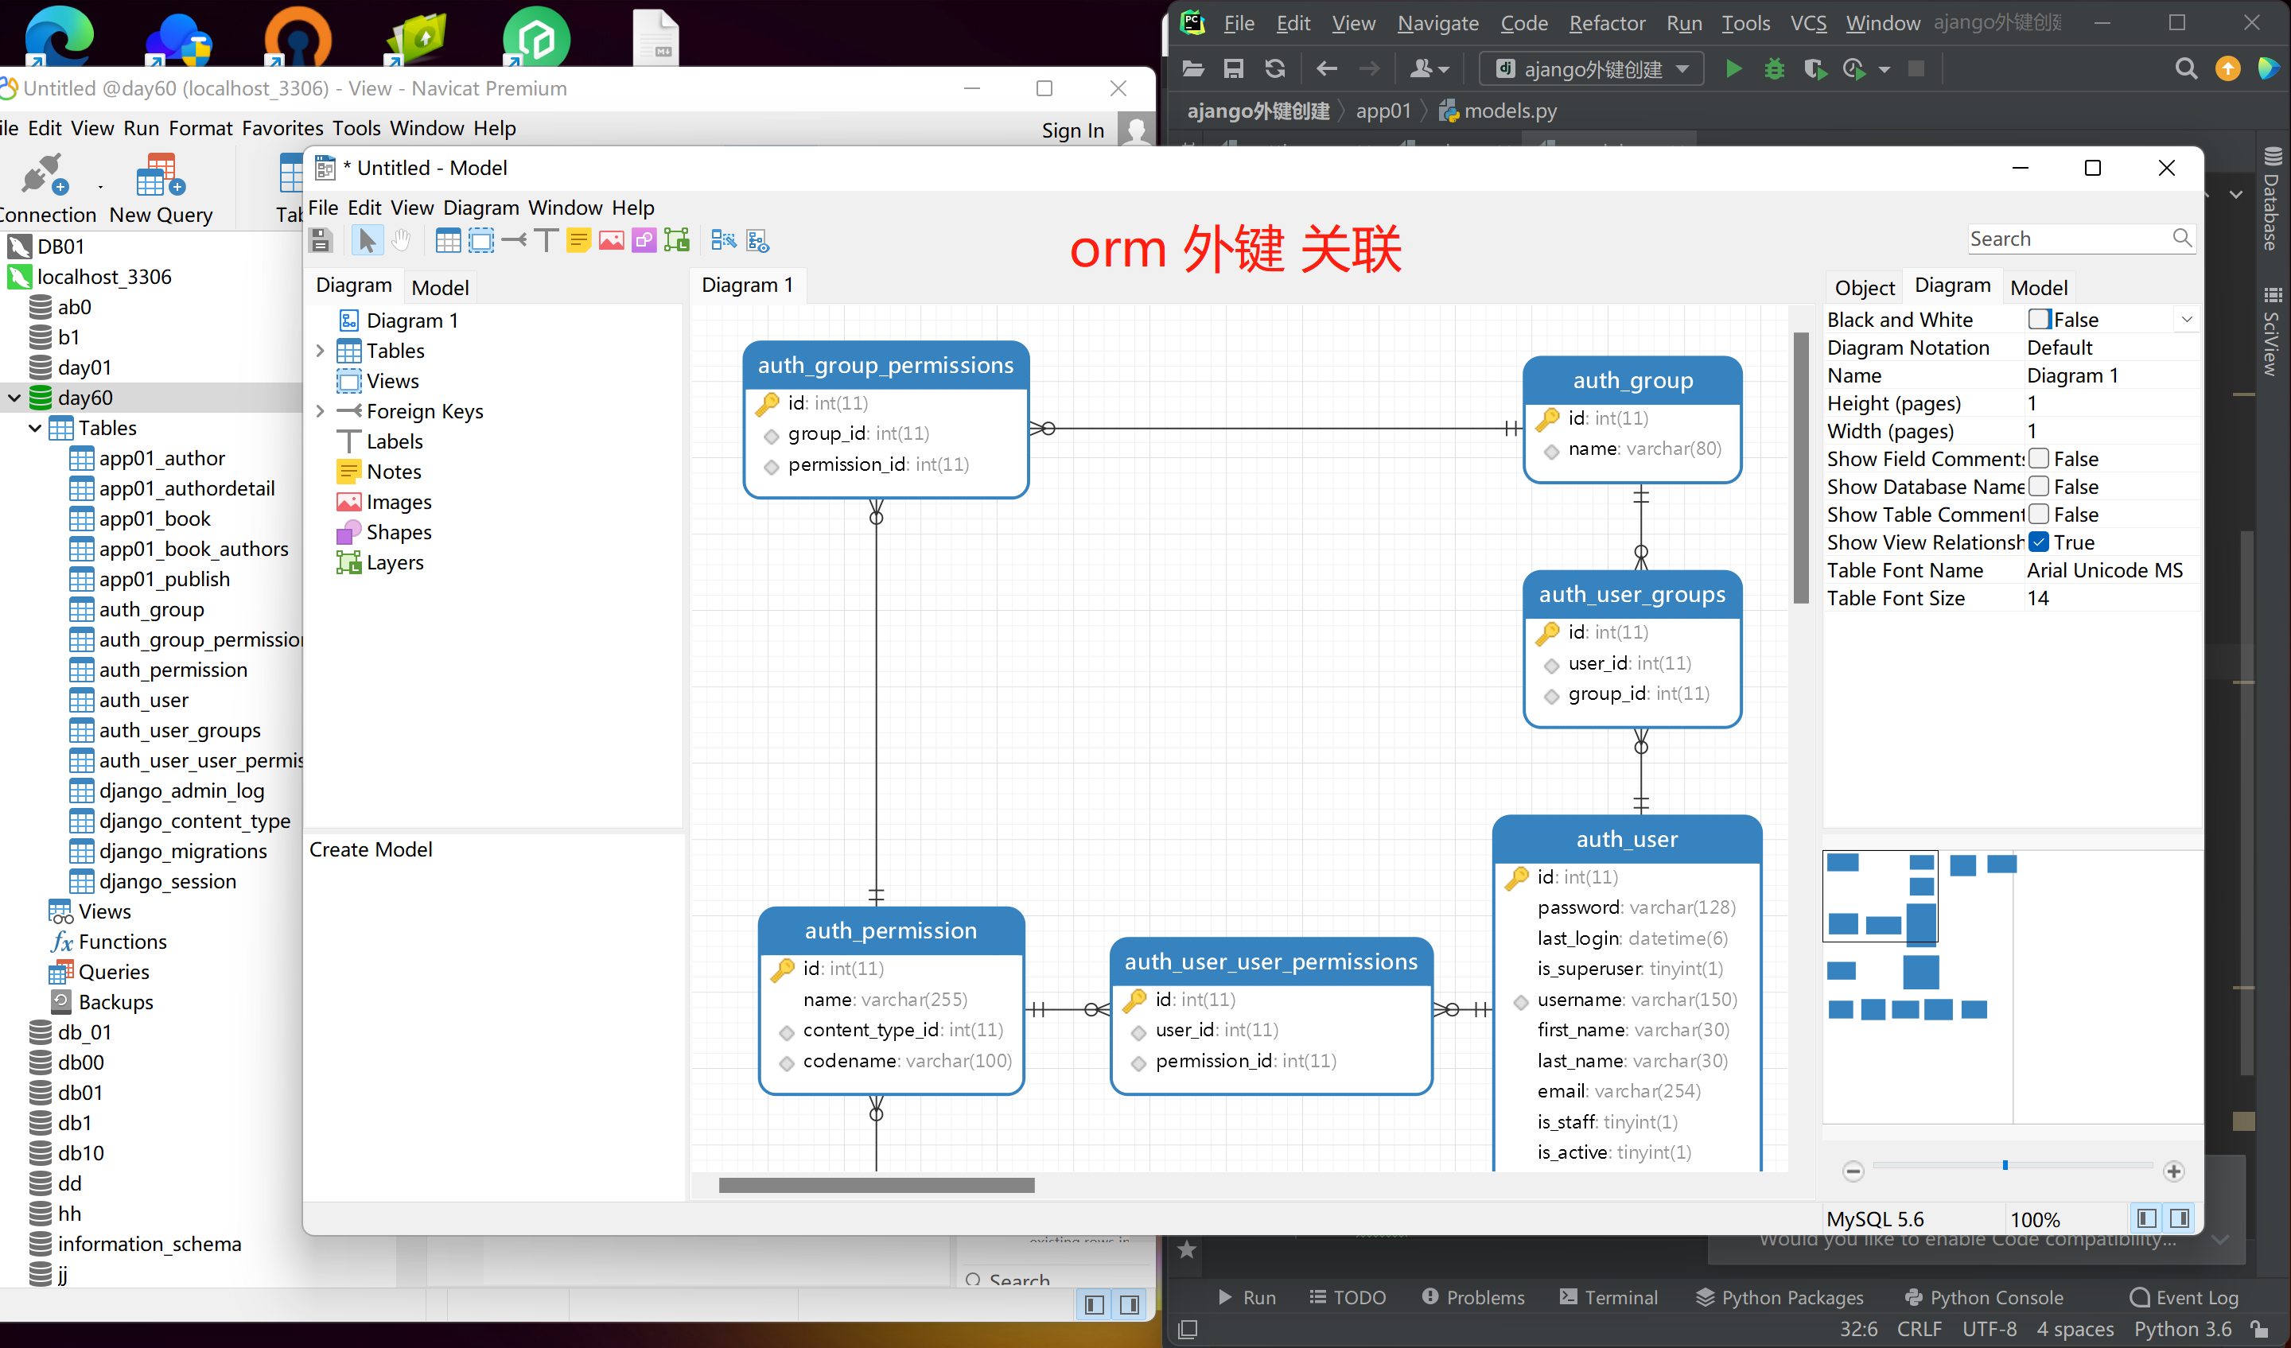Click the PyCharm Back arrow

pos(1326,69)
